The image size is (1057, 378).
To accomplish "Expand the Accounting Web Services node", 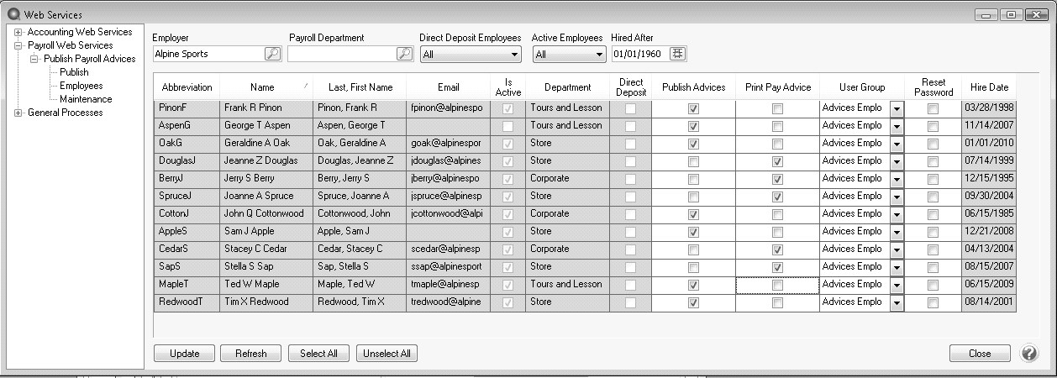I will [x=18, y=32].
